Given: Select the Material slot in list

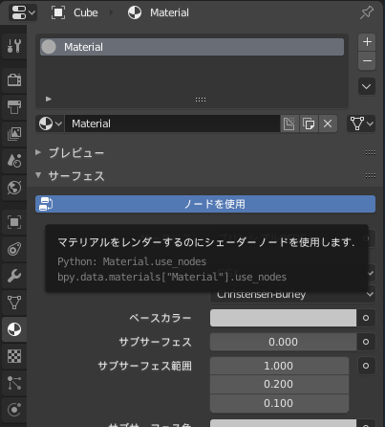Looking at the screenshot, I should click(x=192, y=47).
